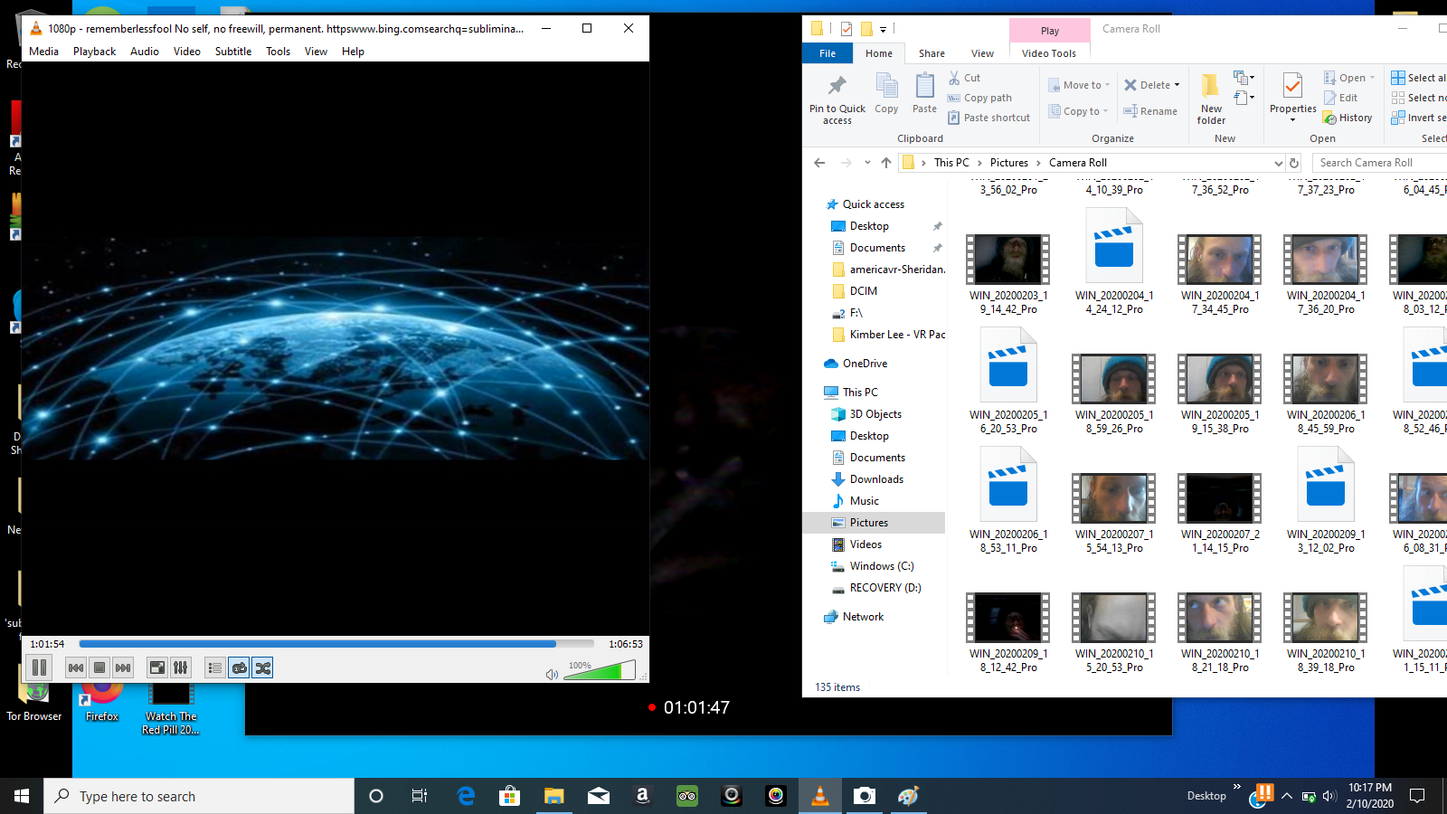The width and height of the screenshot is (1447, 814).
Task: Click the Copy ribbon icon
Action: tap(887, 94)
